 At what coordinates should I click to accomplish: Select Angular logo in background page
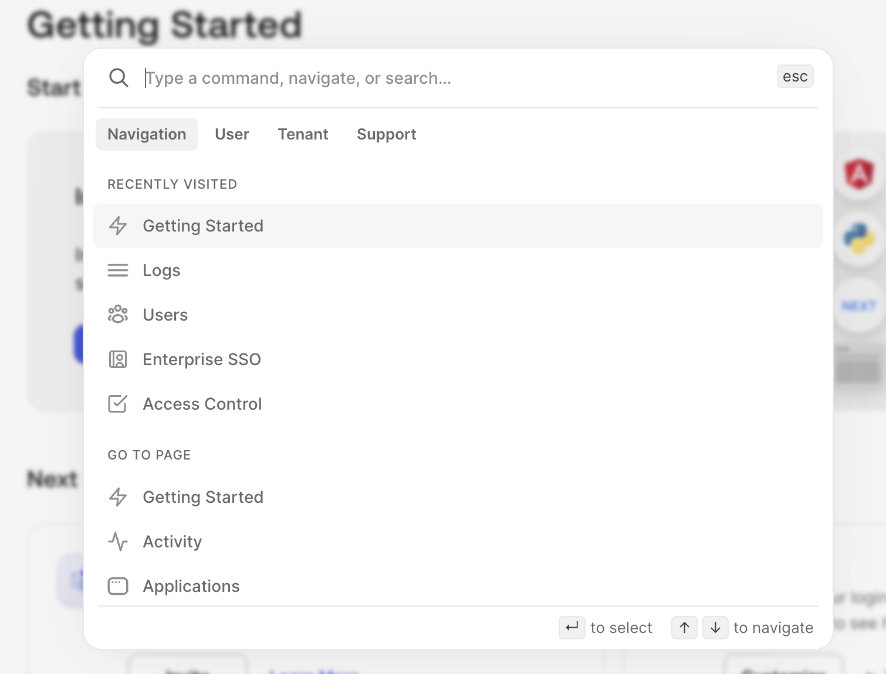tap(859, 174)
